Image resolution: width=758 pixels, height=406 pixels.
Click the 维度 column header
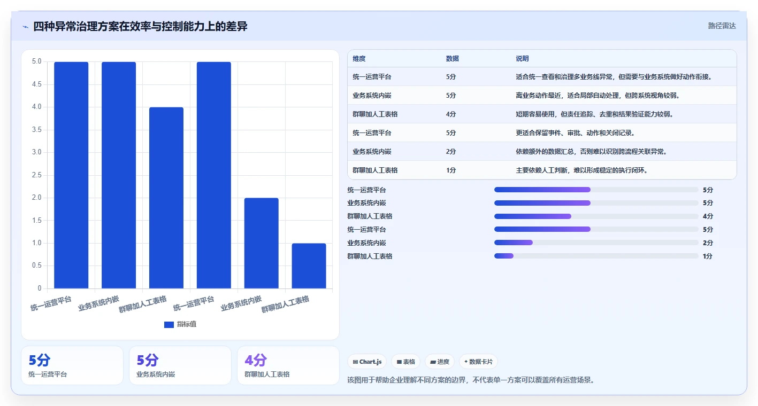point(359,59)
